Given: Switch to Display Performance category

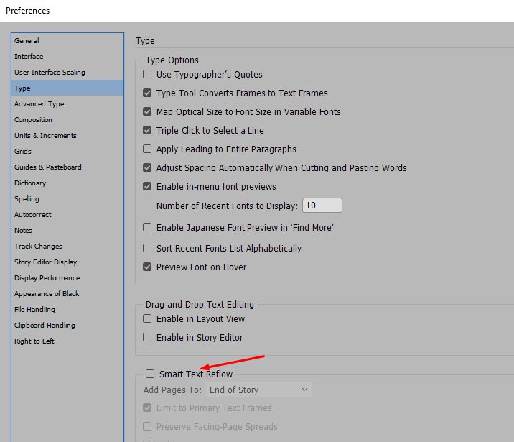Looking at the screenshot, I should point(47,278).
